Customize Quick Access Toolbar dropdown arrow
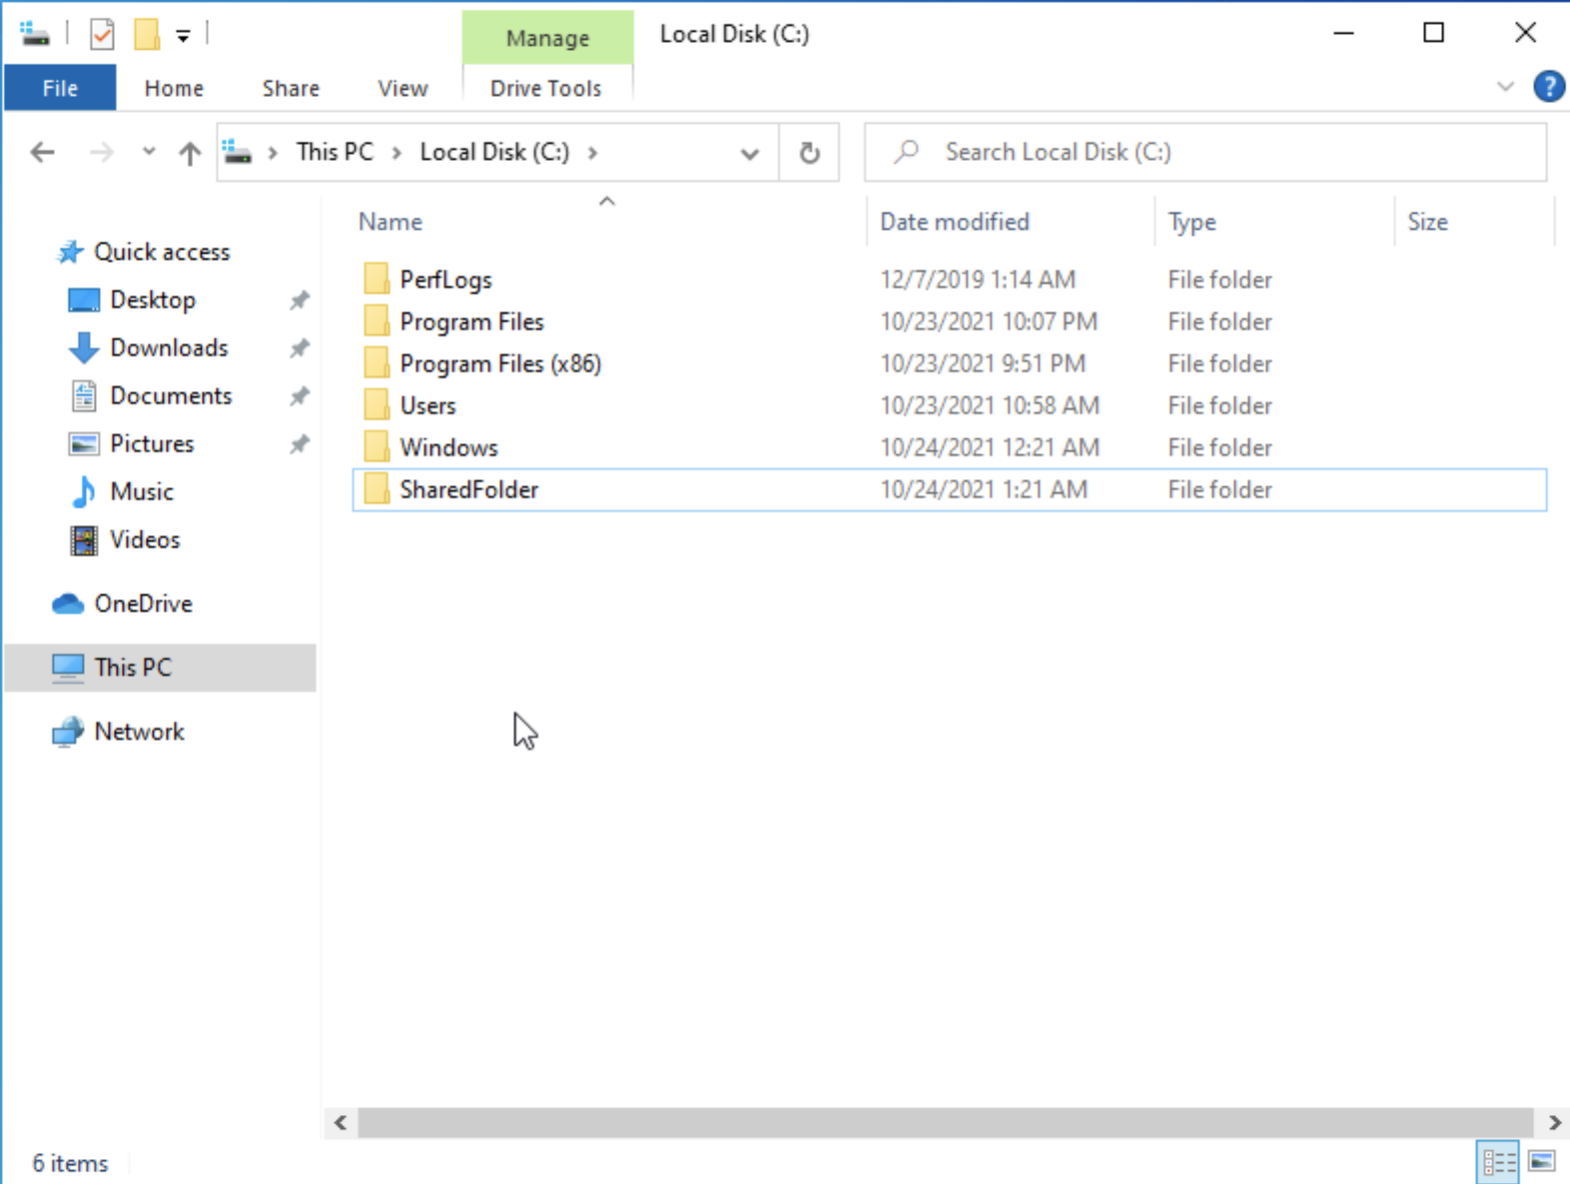 click(183, 37)
